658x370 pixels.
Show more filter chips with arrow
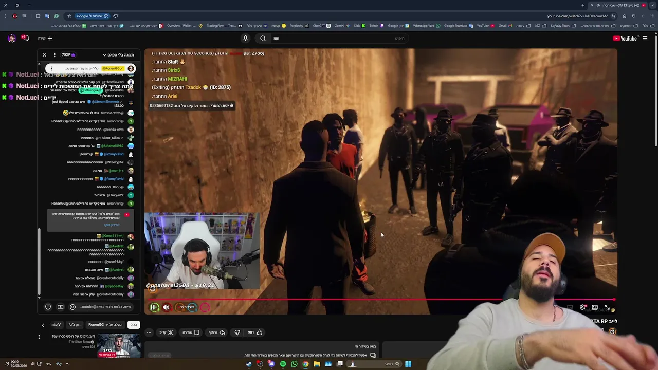point(43,325)
